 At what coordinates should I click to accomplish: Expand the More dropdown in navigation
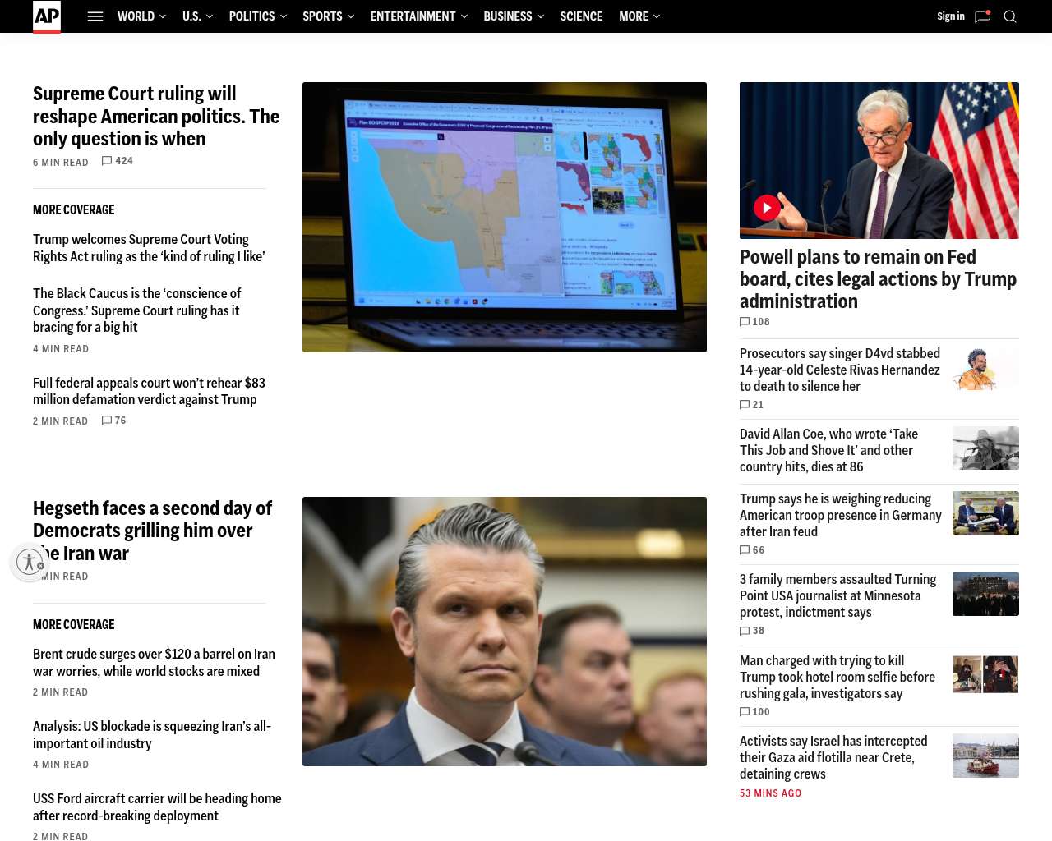point(639,16)
